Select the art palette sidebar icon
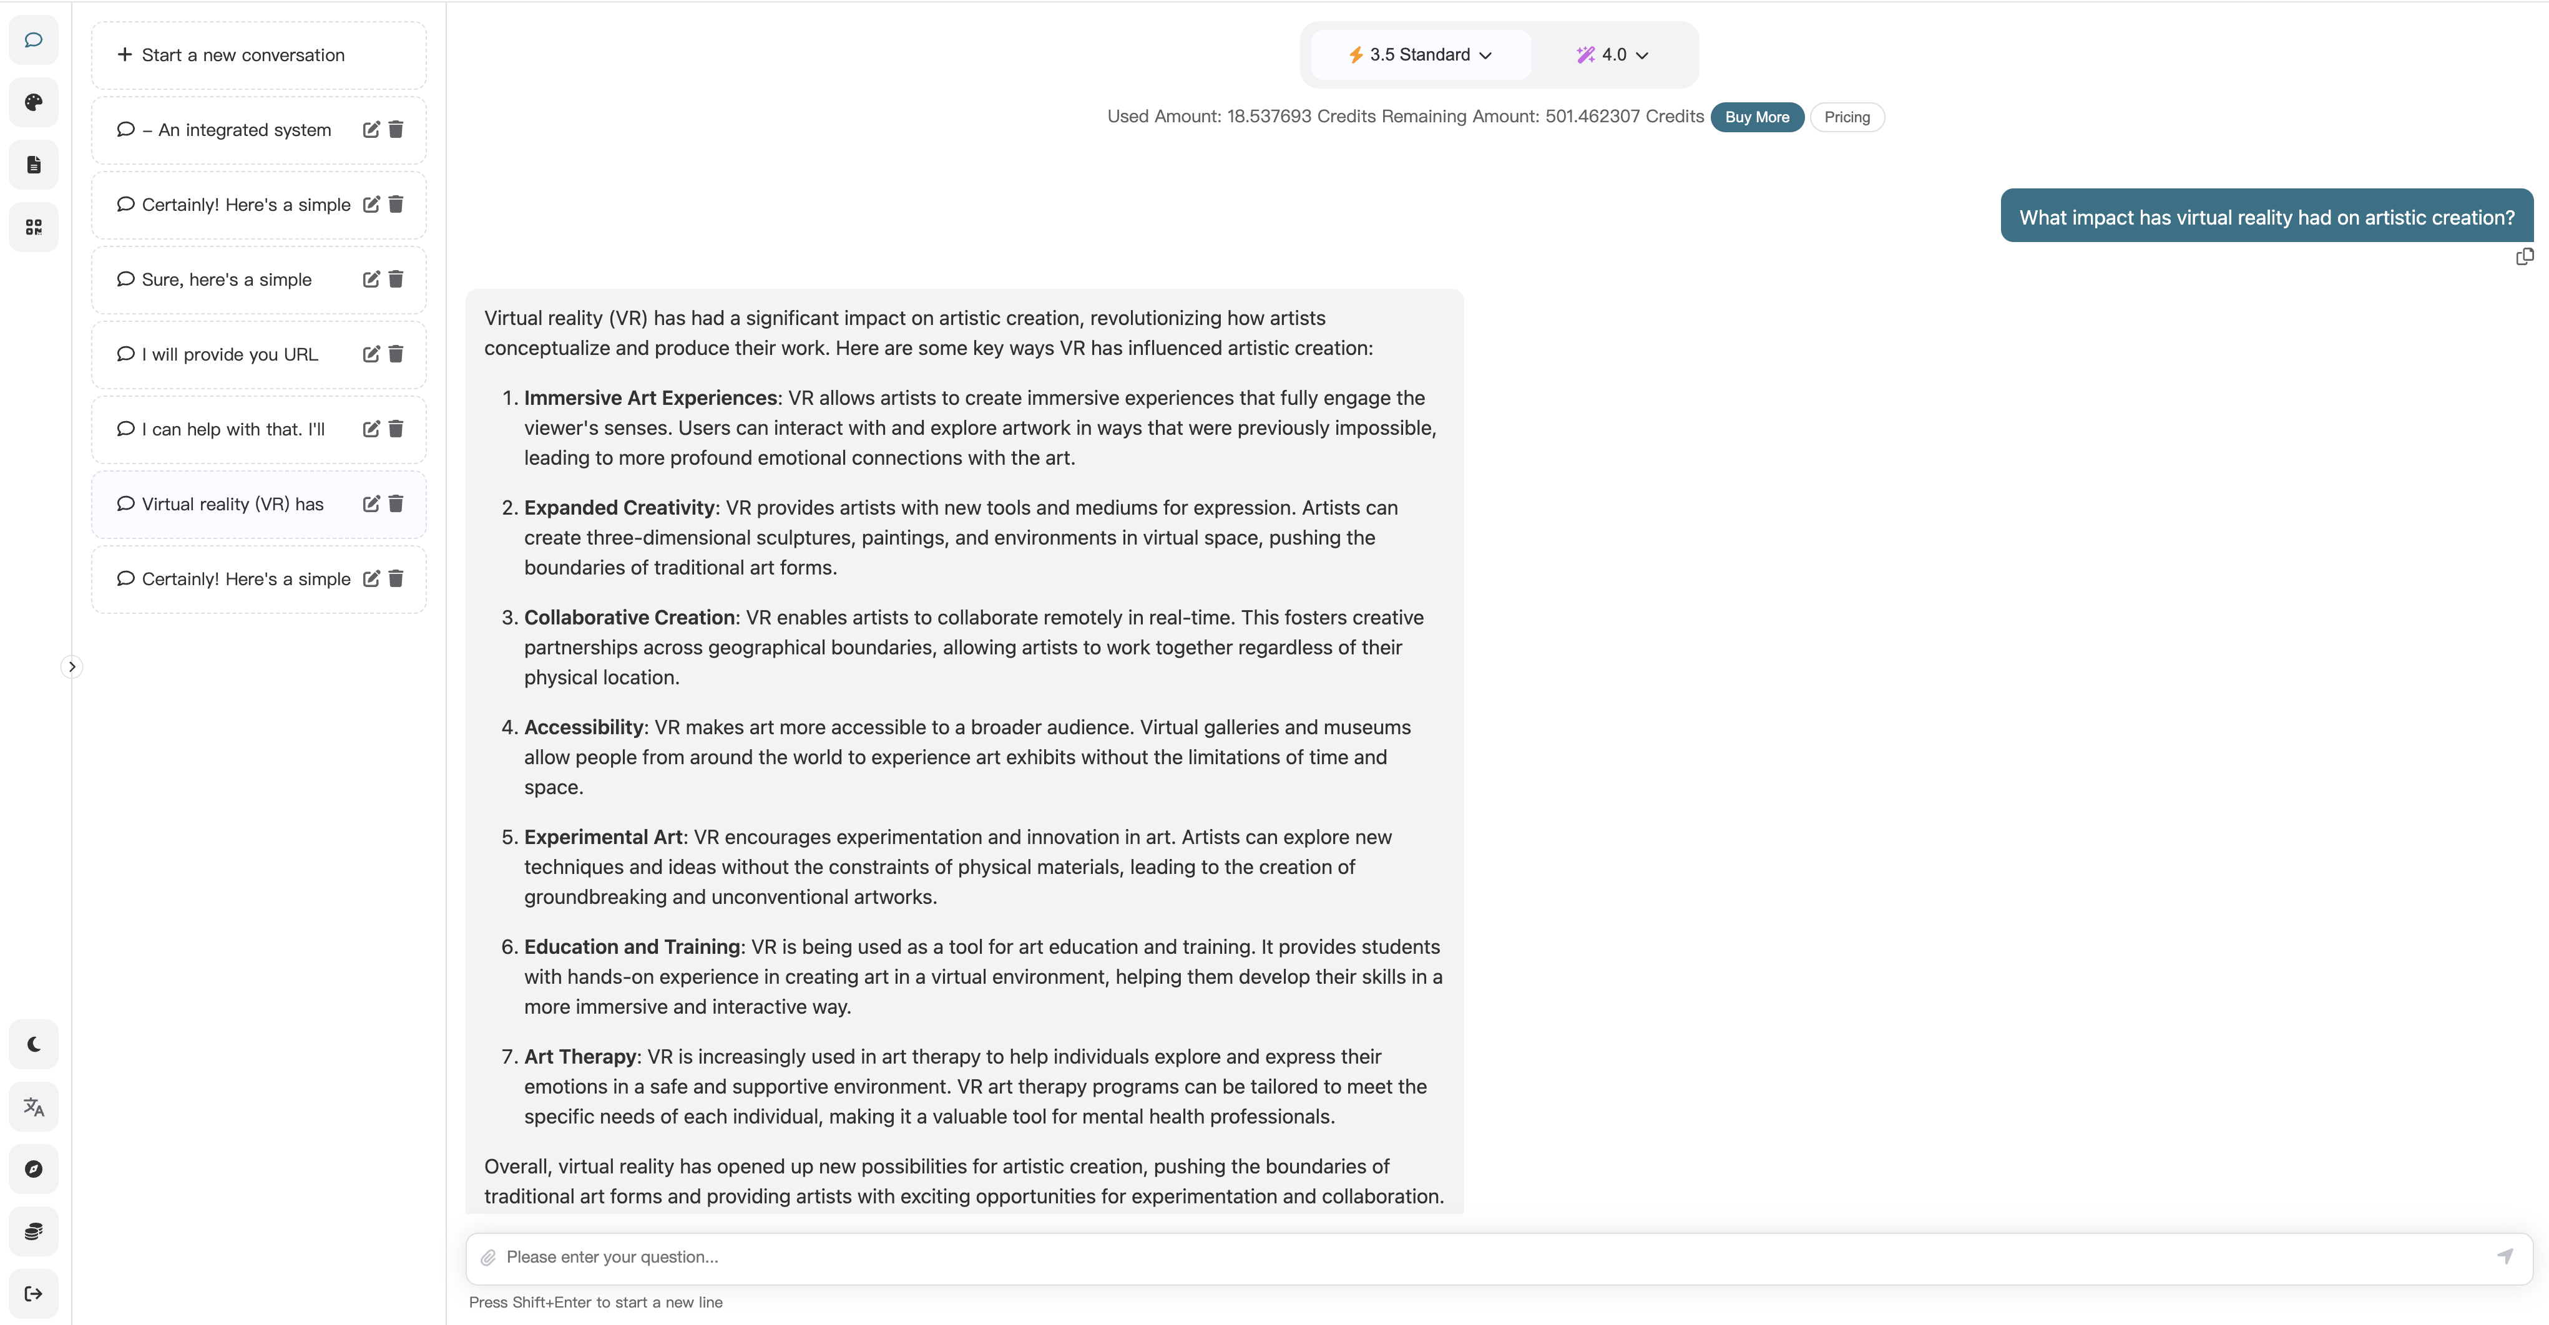Viewport: 2549px width, 1325px height. pos(32,103)
